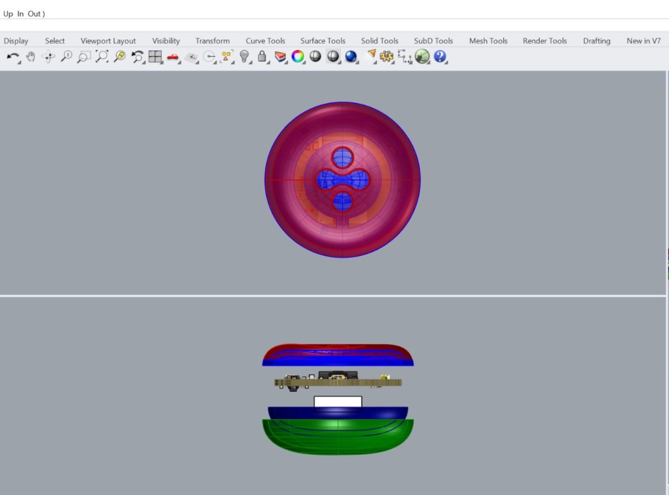Toggle the light bulb hide objects icon
The height and width of the screenshot is (495, 669).
[244, 56]
